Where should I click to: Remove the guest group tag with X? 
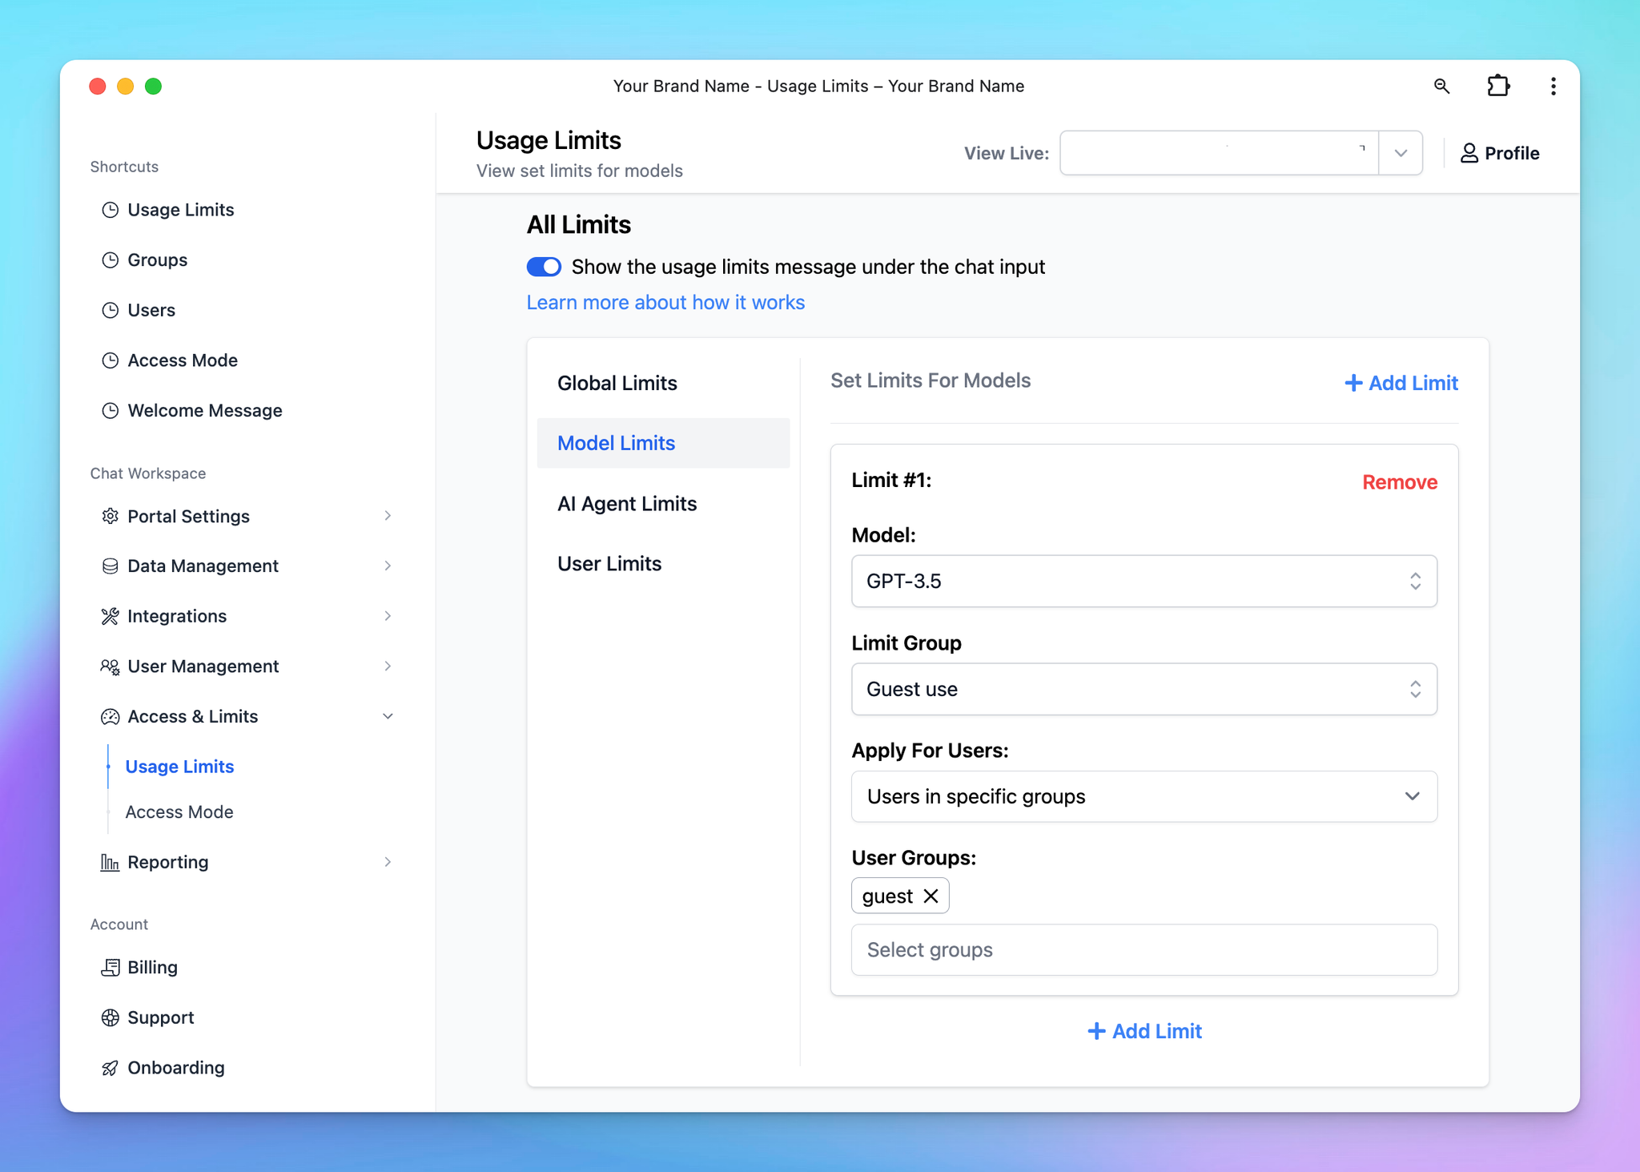click(x=931, y=896)
